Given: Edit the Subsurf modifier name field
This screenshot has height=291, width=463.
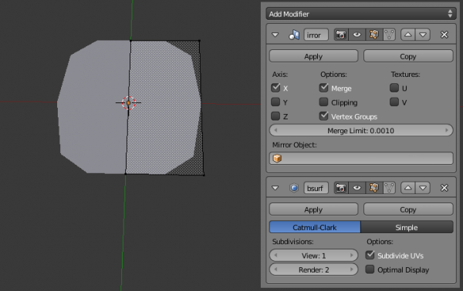Looking at the screenshot, I should click(316, 188).
